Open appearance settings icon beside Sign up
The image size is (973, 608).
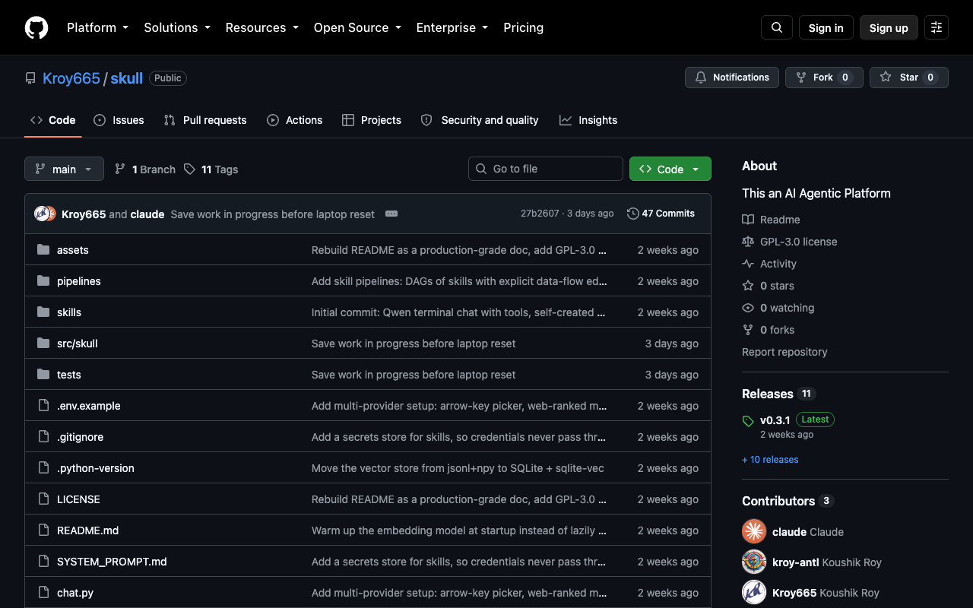pyautogui.click(x=937, y=27)
